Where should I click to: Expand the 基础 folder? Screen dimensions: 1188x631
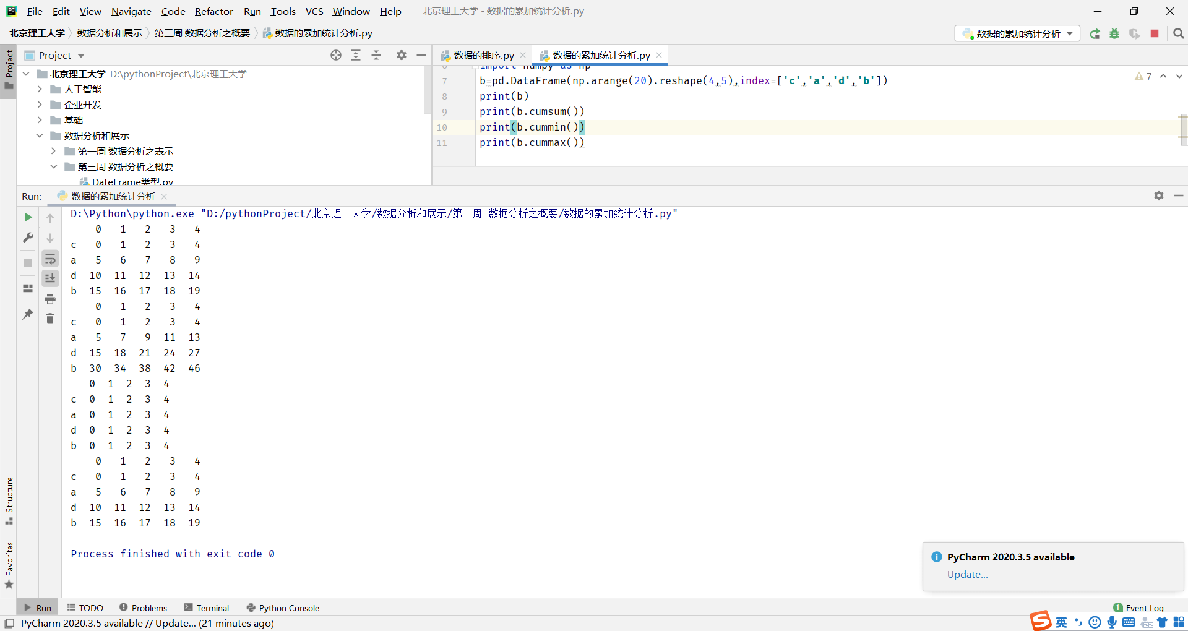point(40,120)
